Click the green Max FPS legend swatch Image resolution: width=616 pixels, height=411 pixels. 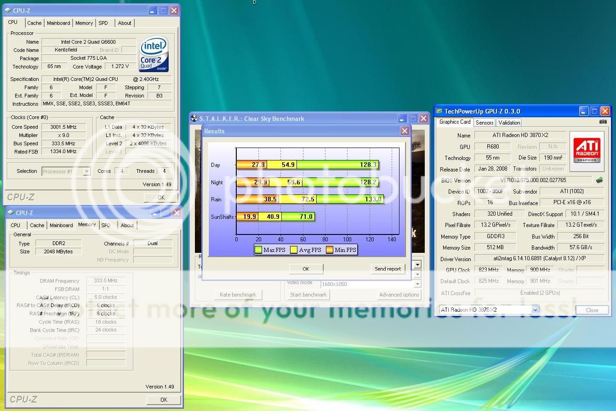[258, 250]
